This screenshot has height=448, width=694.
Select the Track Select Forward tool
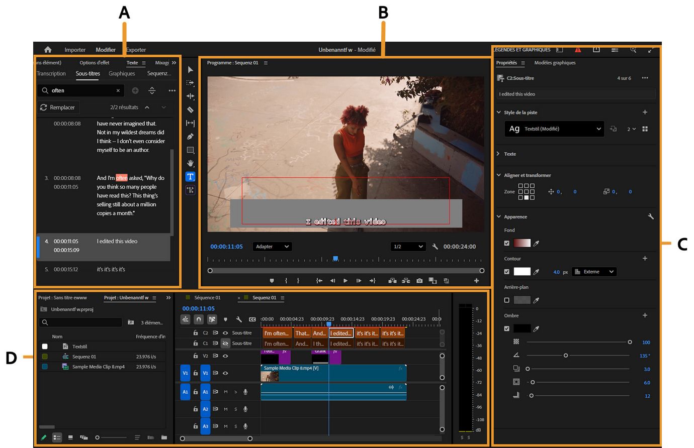(x=191, y=82)
